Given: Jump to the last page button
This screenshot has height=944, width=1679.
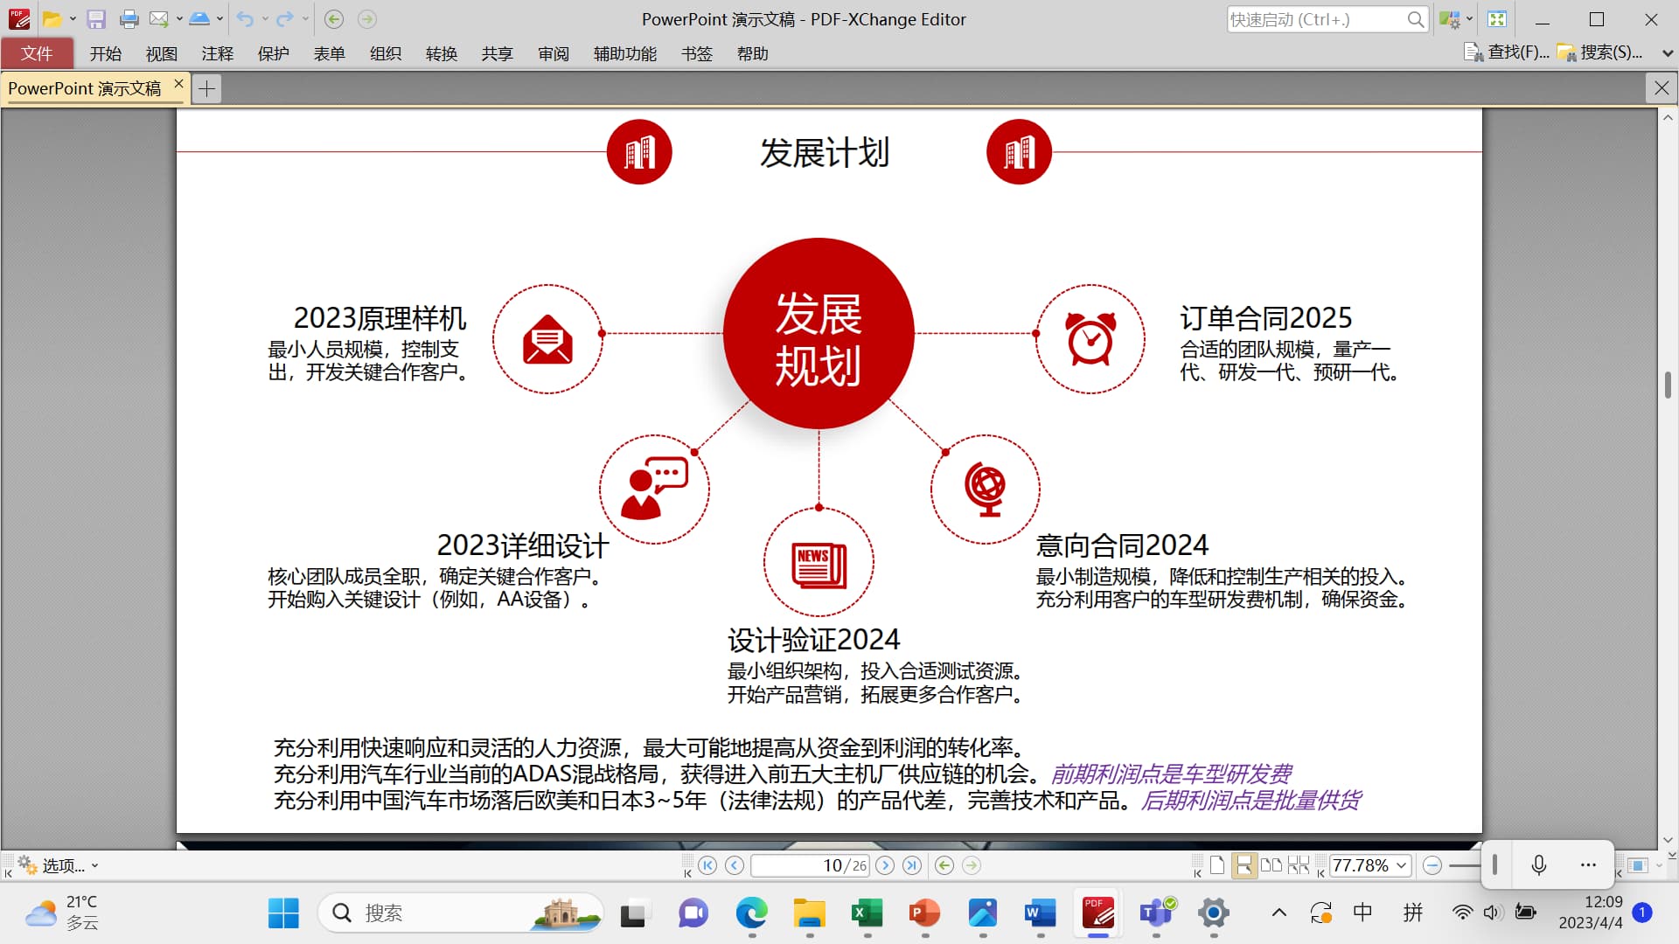Looking at the screenshot, I should 912,865.
